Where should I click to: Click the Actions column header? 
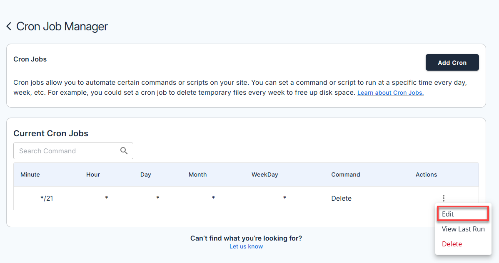tap(426, 175)
